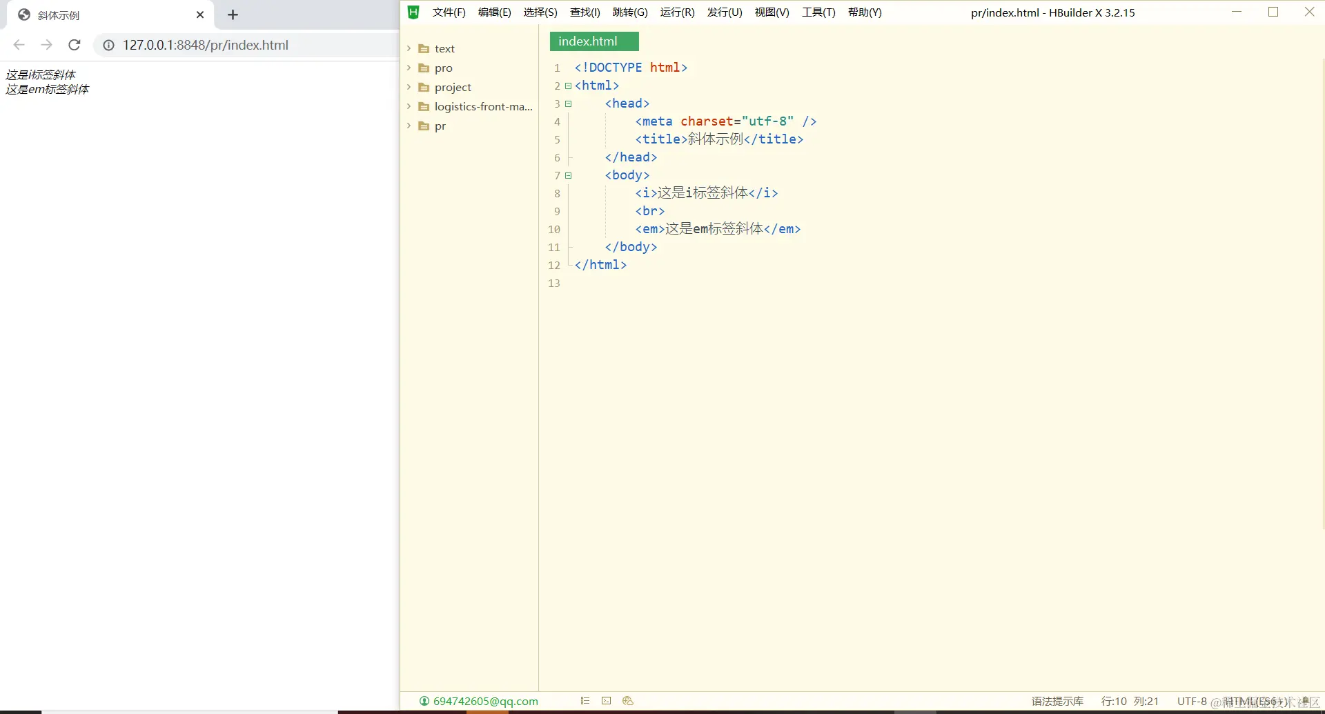The image size is (1325, 714).
Task: Select the 'project' folder name
Action: (x=453, y=88)
